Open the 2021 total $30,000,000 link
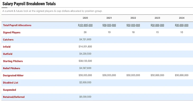Screen dimensions: 193x101 [109, 25]
